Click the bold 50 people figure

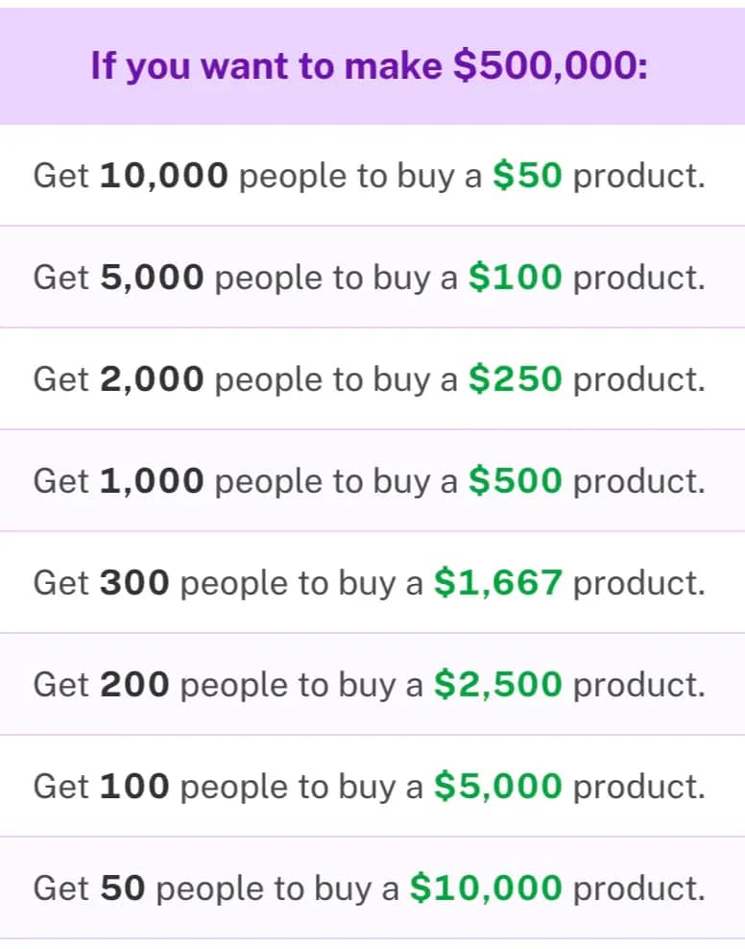(x=122, y=888)
